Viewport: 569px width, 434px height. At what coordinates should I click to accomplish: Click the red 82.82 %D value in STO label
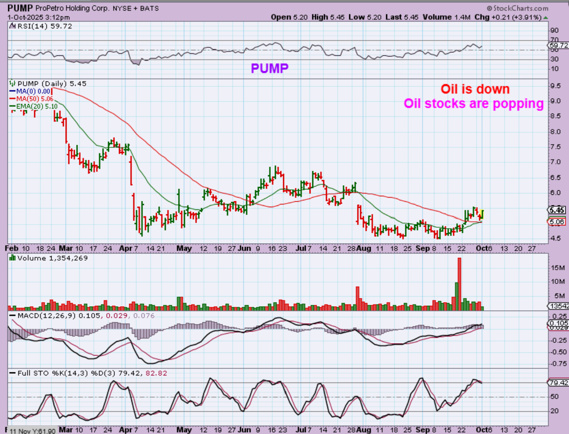click(156, 373)
